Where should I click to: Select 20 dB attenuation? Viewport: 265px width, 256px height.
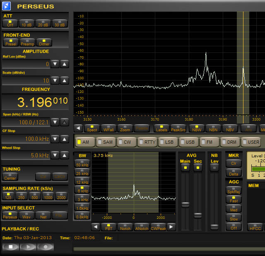pyautogui.click(x=43, y=24)
